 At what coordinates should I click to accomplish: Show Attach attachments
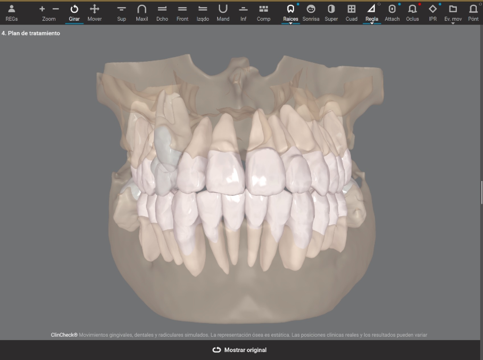pyautogui.click(x=392, y=11)
